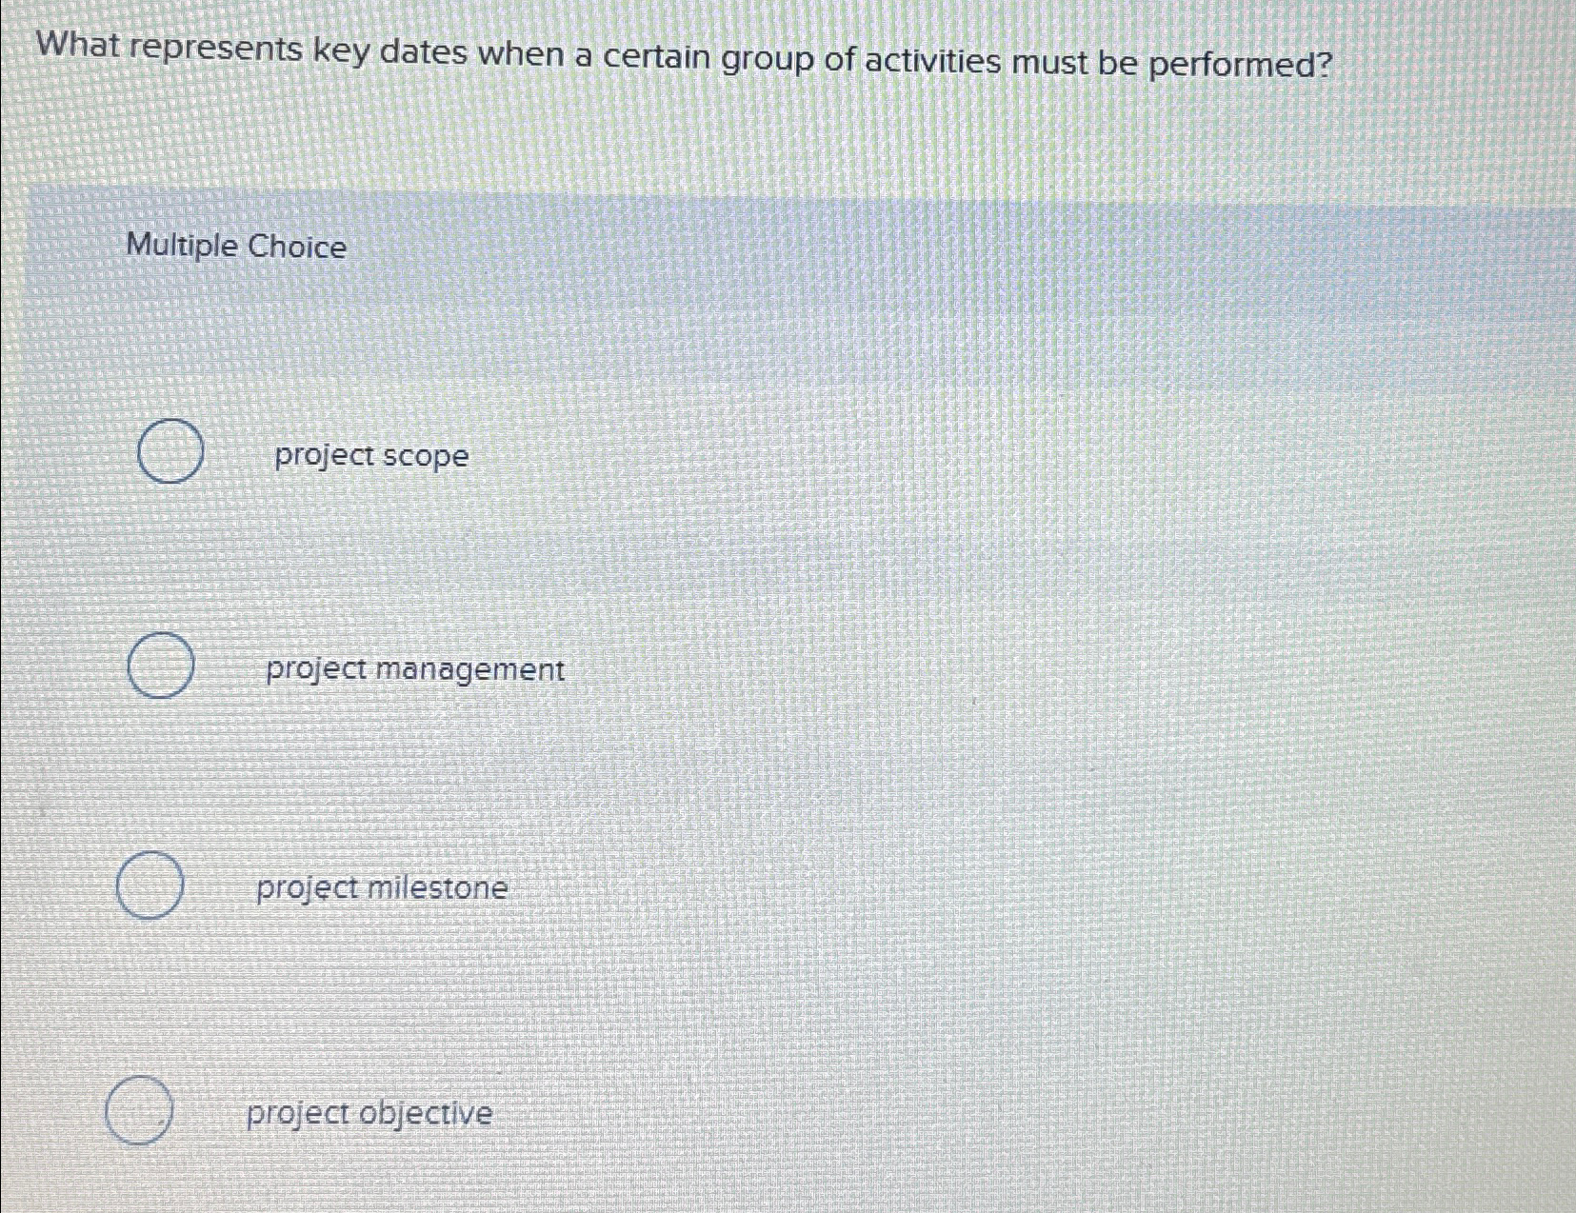The width and height of the screenshot is (1576, 1213).
Task: Click the project milestone answer text
Action: pyautogui.click(x=384, y=887)
